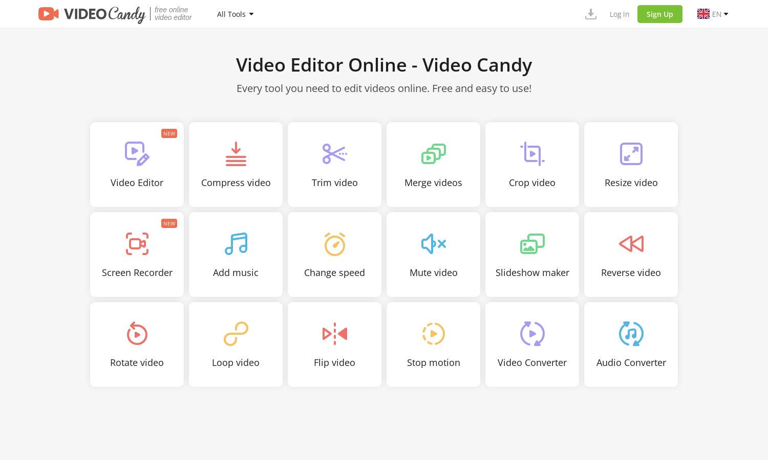Viewport: 768px width, 460px height.
Task: Click the Slideshow maker label
Action: (x=532, y=273)
